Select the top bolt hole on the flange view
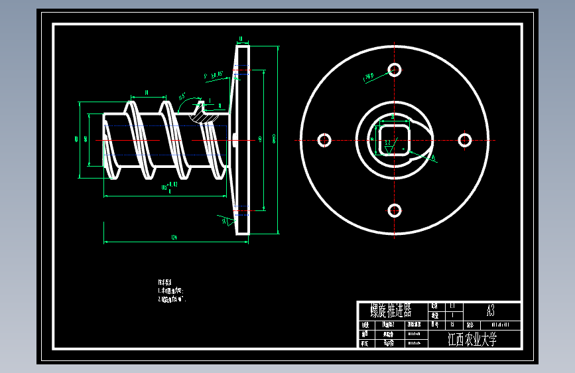The width and height of the screenshot is (575, 373). pyautogui.click(x=395, y=70)
